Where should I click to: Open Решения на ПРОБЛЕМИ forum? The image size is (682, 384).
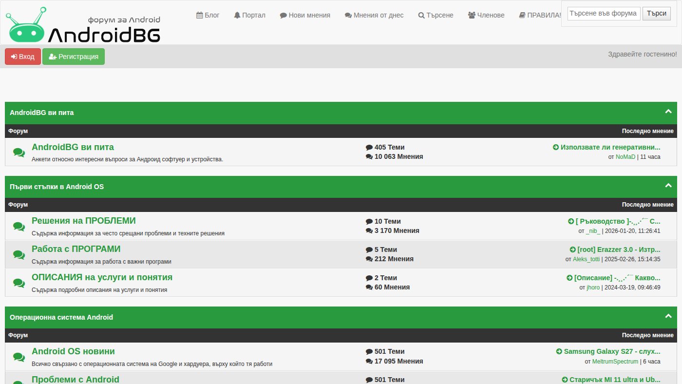click(84, 221)
